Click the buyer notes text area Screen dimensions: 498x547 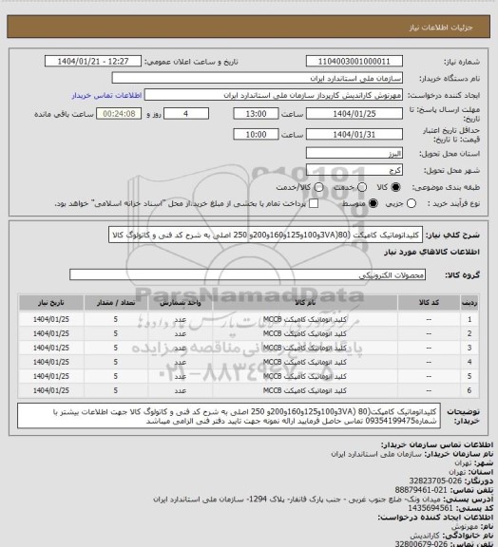(229, 416)
